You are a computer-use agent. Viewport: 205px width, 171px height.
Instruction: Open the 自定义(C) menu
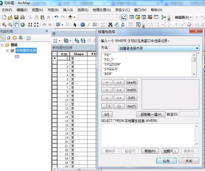click(x=123, y=10)
